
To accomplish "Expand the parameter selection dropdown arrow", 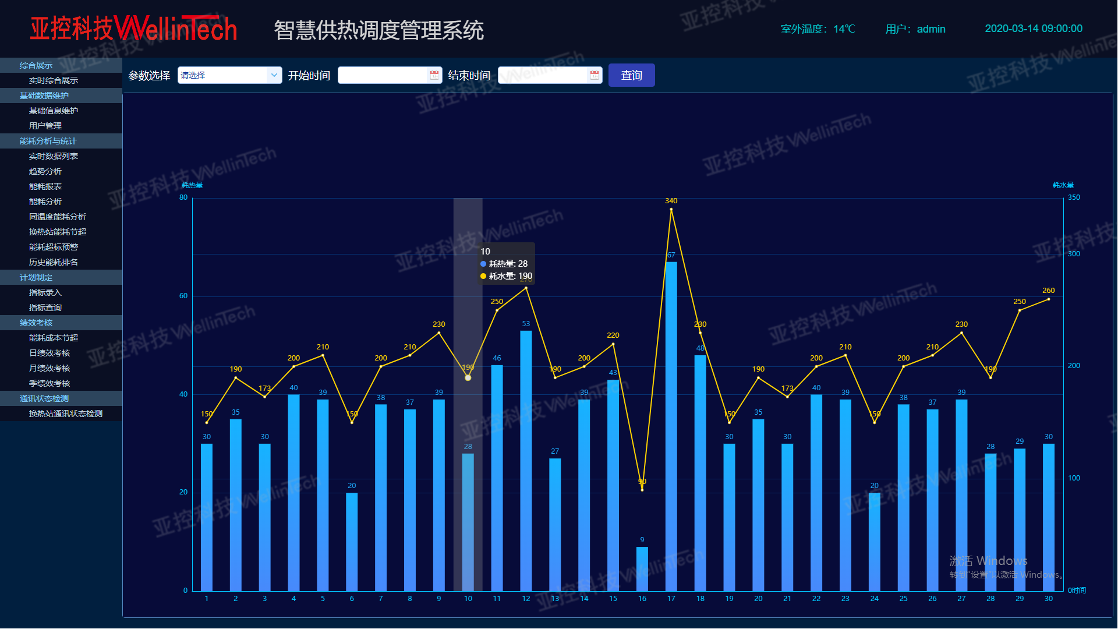I will (274, 75).
